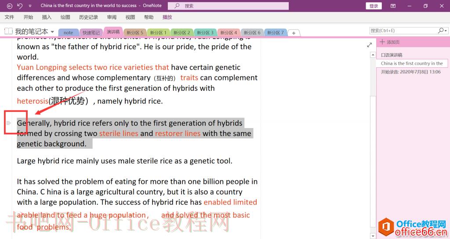Click the Undo icon
Screen dimensions: 450x239
click(x=20, y=6)
